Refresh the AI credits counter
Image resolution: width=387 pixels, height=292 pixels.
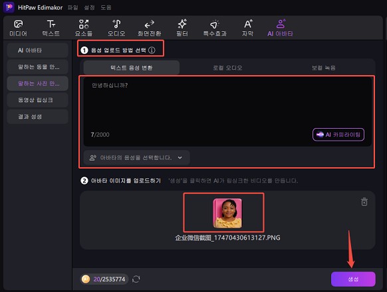(x=136, y=279)
